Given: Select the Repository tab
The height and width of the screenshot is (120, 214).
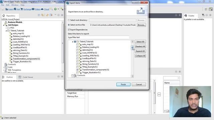Looking at the screenshot, I should pos(10,16).
